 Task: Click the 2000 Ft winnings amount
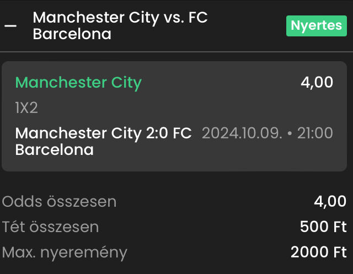318,252
